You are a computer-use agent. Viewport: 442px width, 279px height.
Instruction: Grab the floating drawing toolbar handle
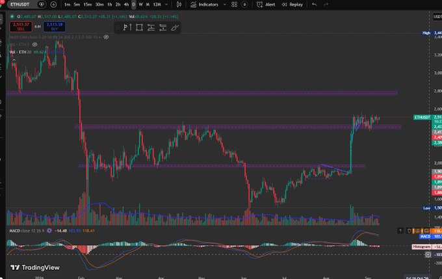[118, 27]
